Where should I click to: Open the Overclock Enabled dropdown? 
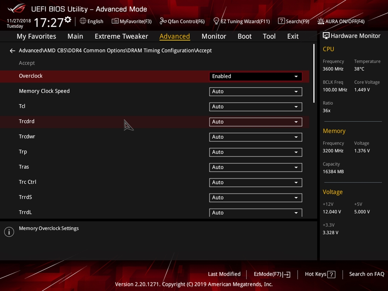point(256,76)
